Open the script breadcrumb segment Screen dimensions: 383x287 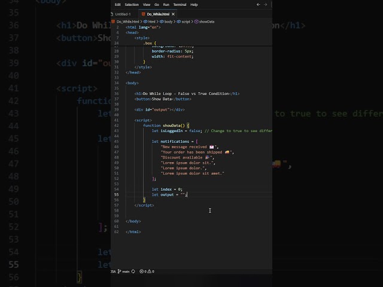click(x=186, y=22)
